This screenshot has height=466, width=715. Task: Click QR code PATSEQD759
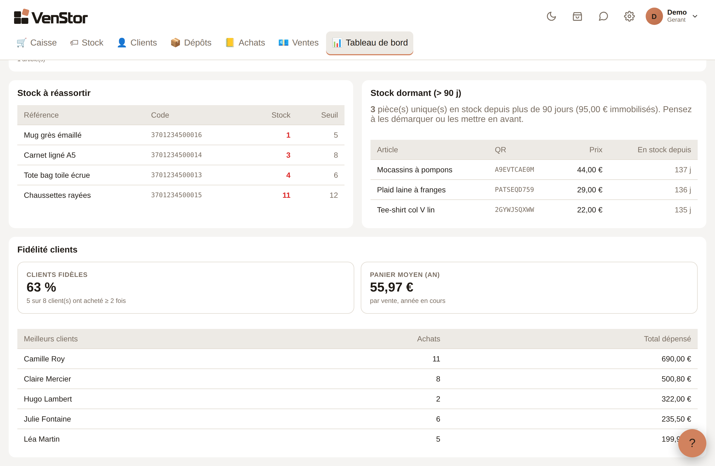point(514,190)
